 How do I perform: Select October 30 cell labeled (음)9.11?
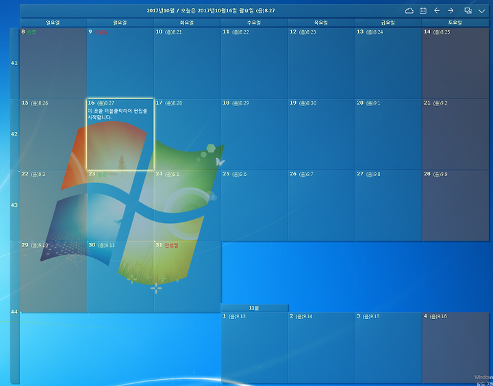120,277
